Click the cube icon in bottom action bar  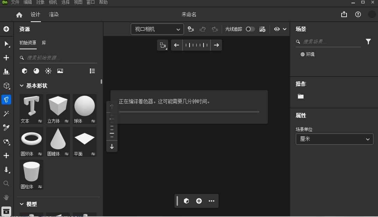pyautogui.click(x=186, y=201)
